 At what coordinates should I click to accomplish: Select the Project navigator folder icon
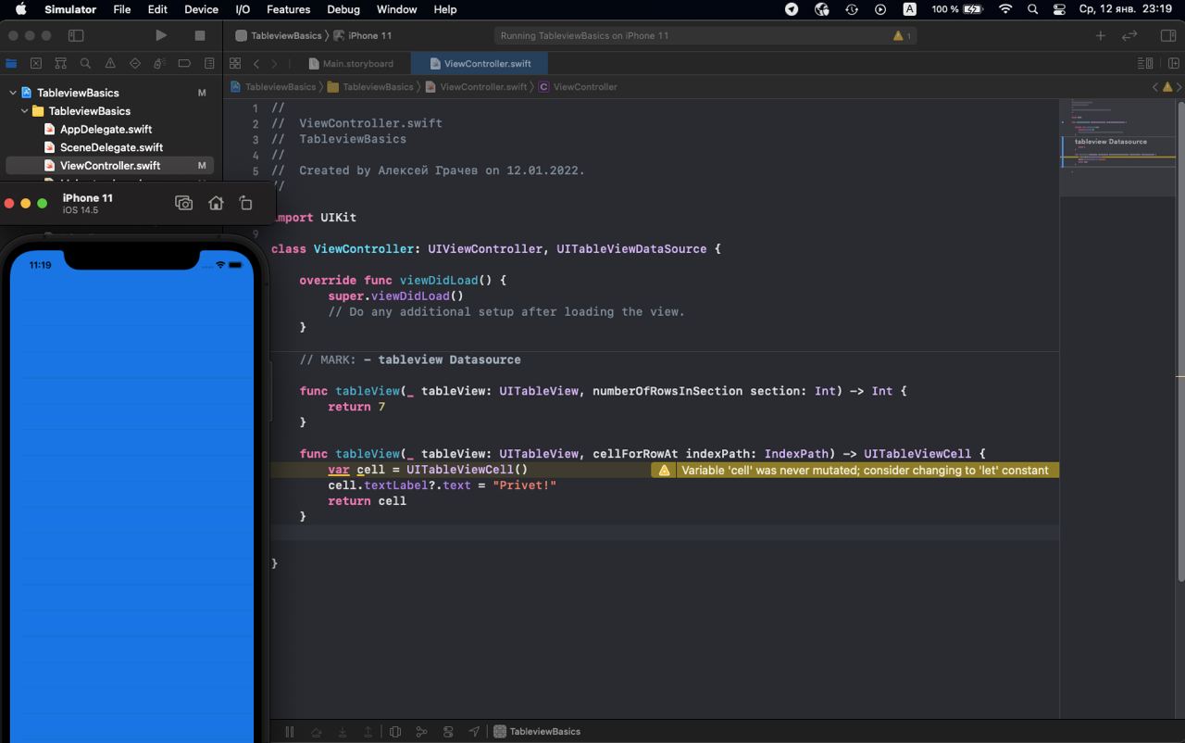pos(11,63)
